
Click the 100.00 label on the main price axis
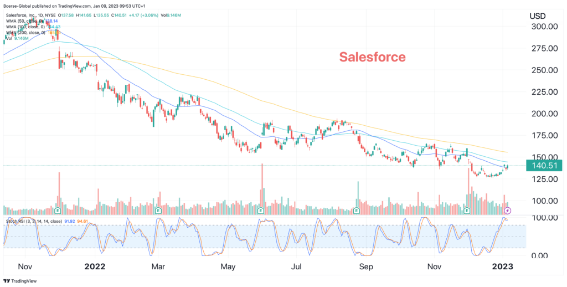pos(544,201)
